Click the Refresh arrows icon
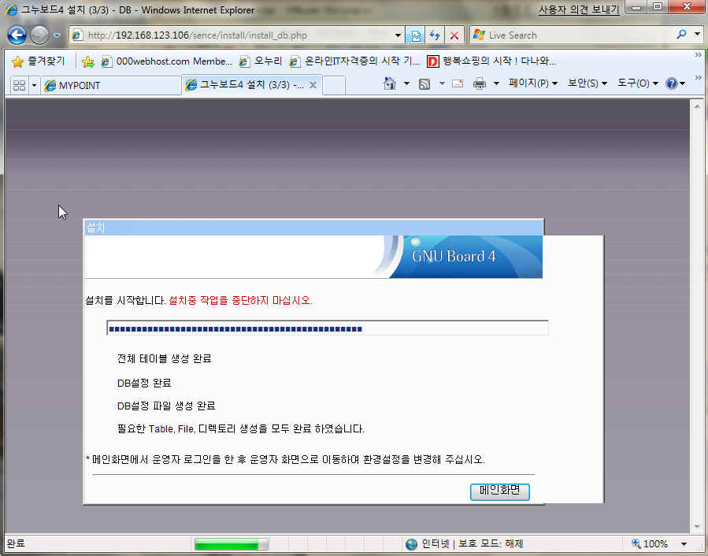The image size is (708, 556). click(x=435, y=35)
